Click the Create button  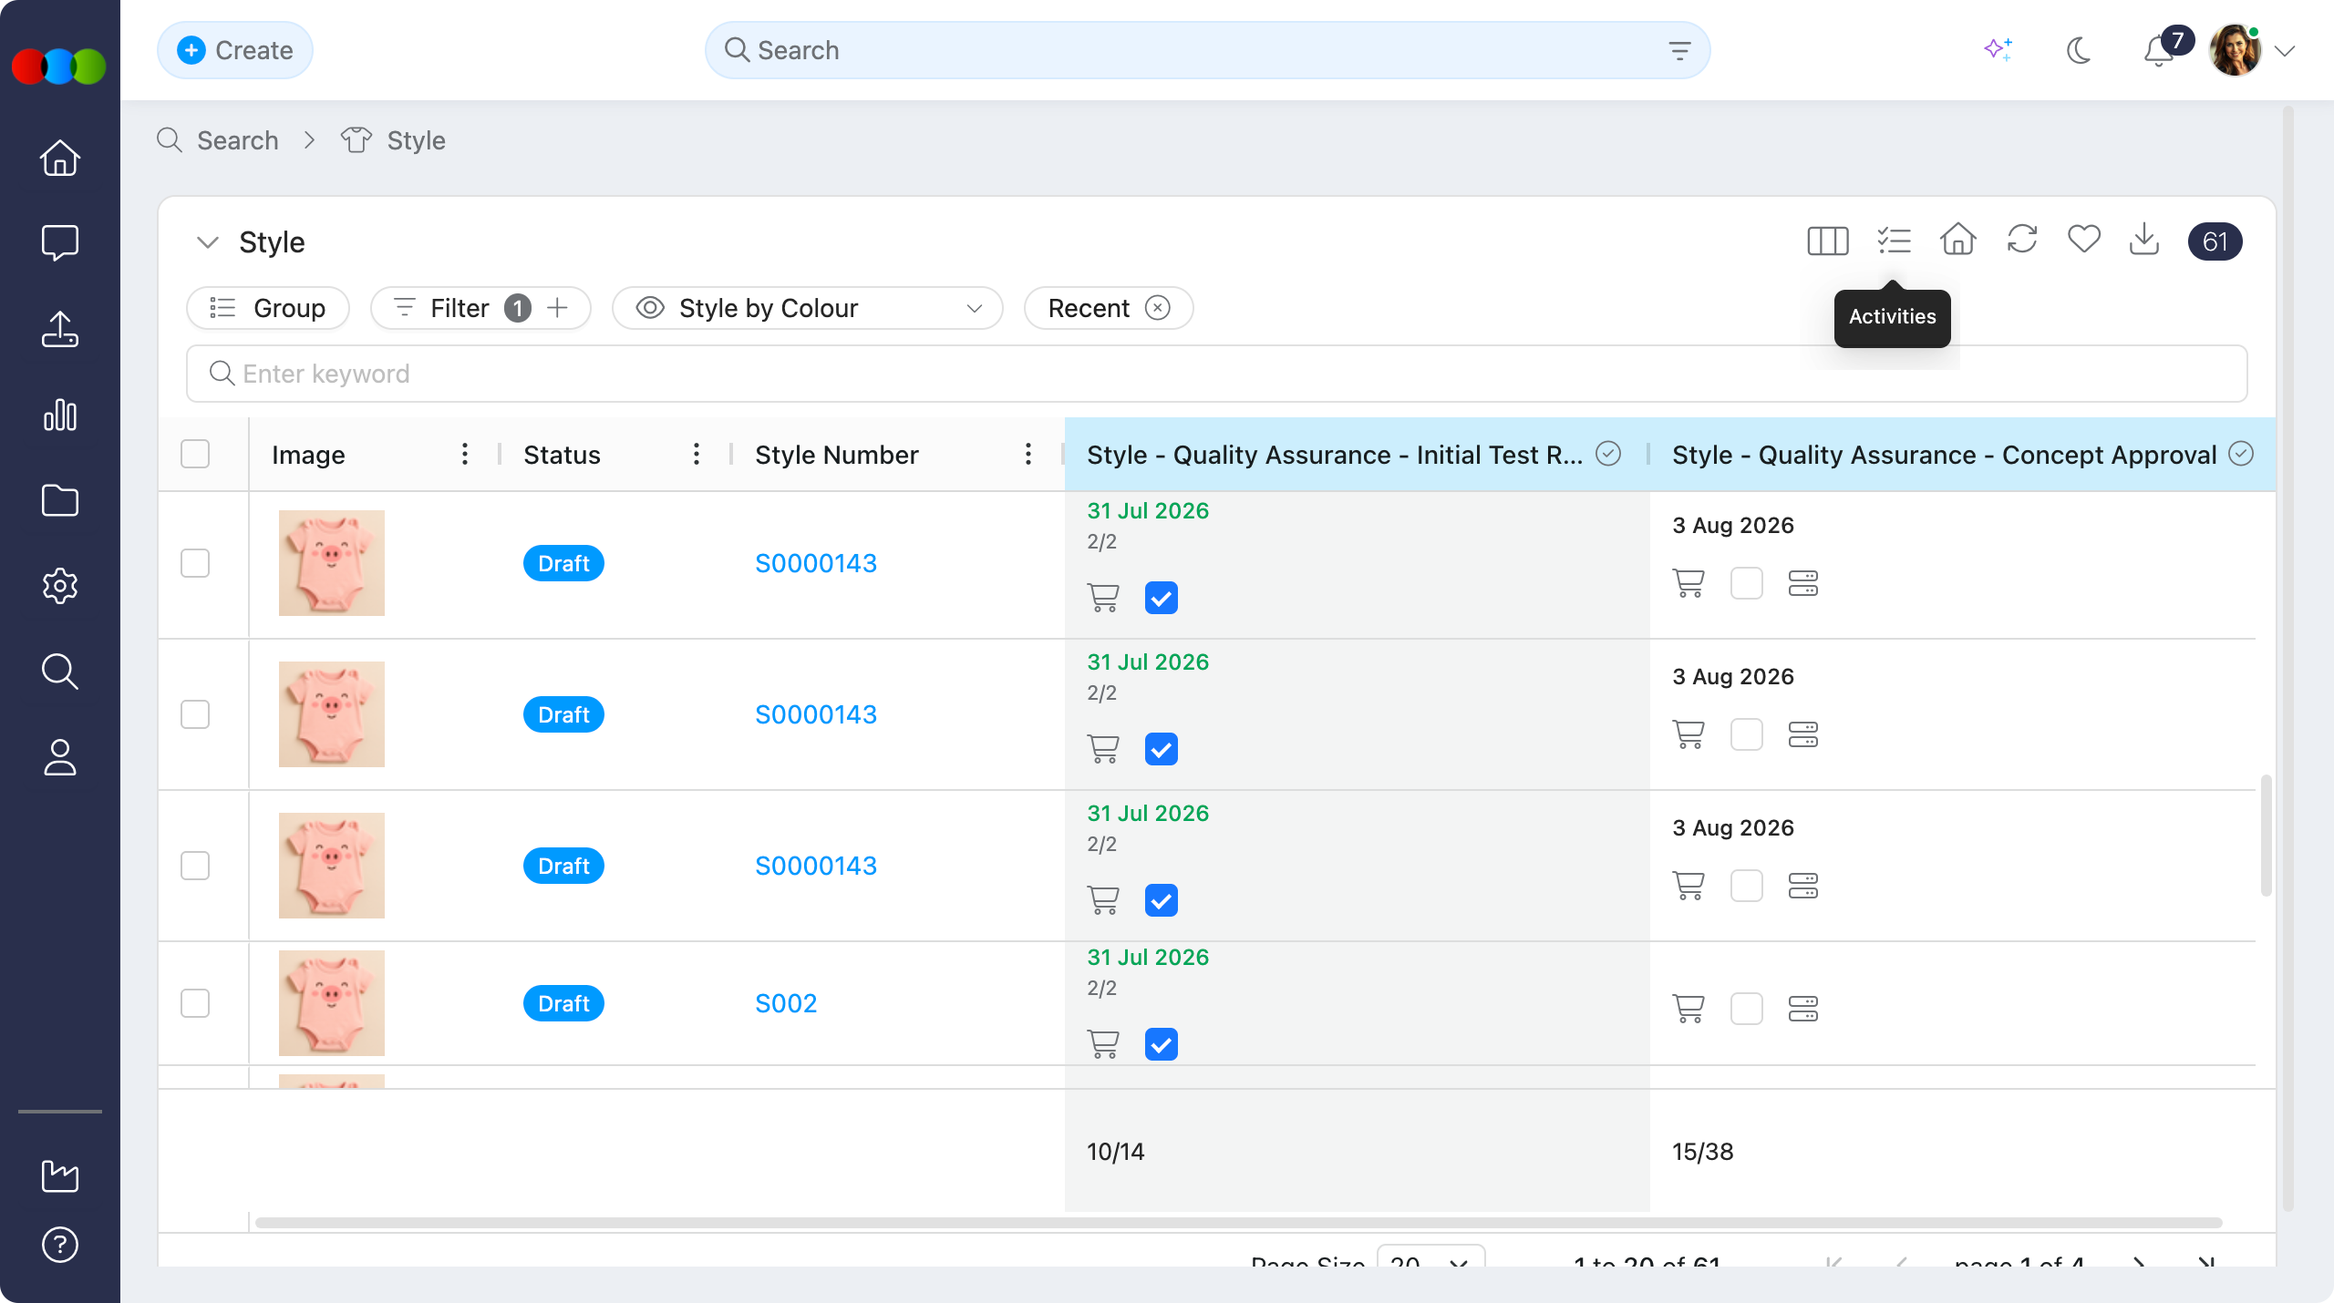tap(235, 50)
